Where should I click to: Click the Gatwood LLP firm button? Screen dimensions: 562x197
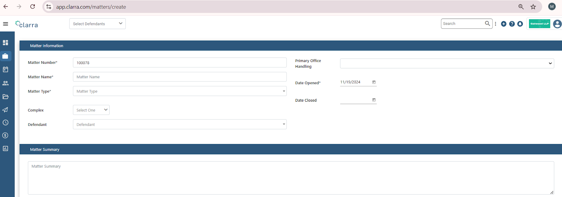(540, 24)
